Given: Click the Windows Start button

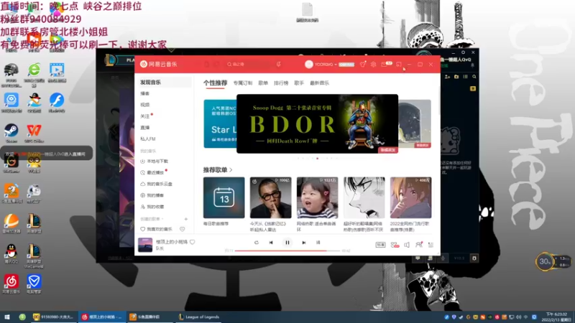Looking at the screenshot, I should (x=7, y=317).
